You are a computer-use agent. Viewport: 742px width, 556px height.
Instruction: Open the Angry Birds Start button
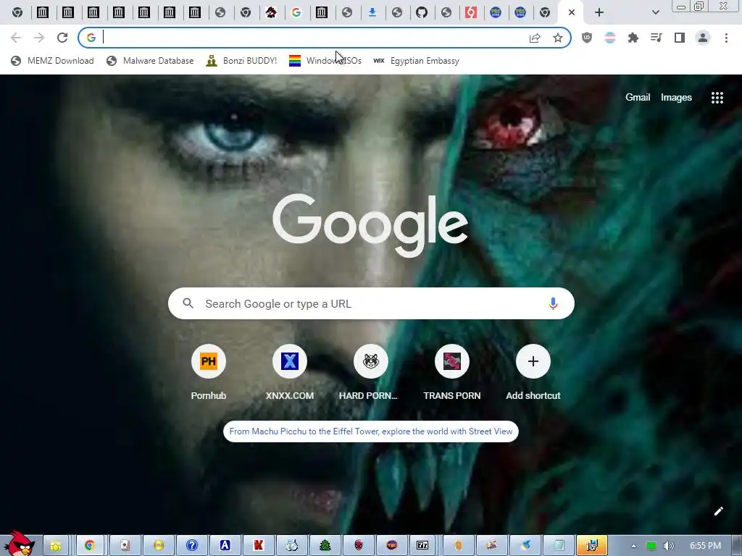[x=19, y=544]
